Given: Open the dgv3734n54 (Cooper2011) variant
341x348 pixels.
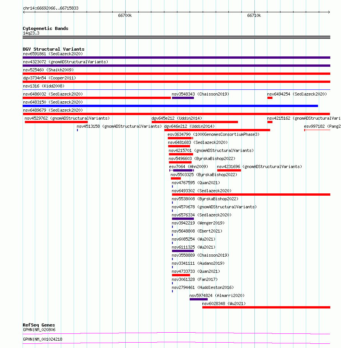Looking at the screenshot, I should tap(49, 78).
